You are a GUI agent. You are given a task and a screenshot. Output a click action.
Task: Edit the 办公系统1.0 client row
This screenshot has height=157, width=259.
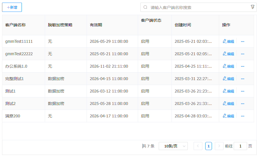pyautogui.click(x=228, y=66)
